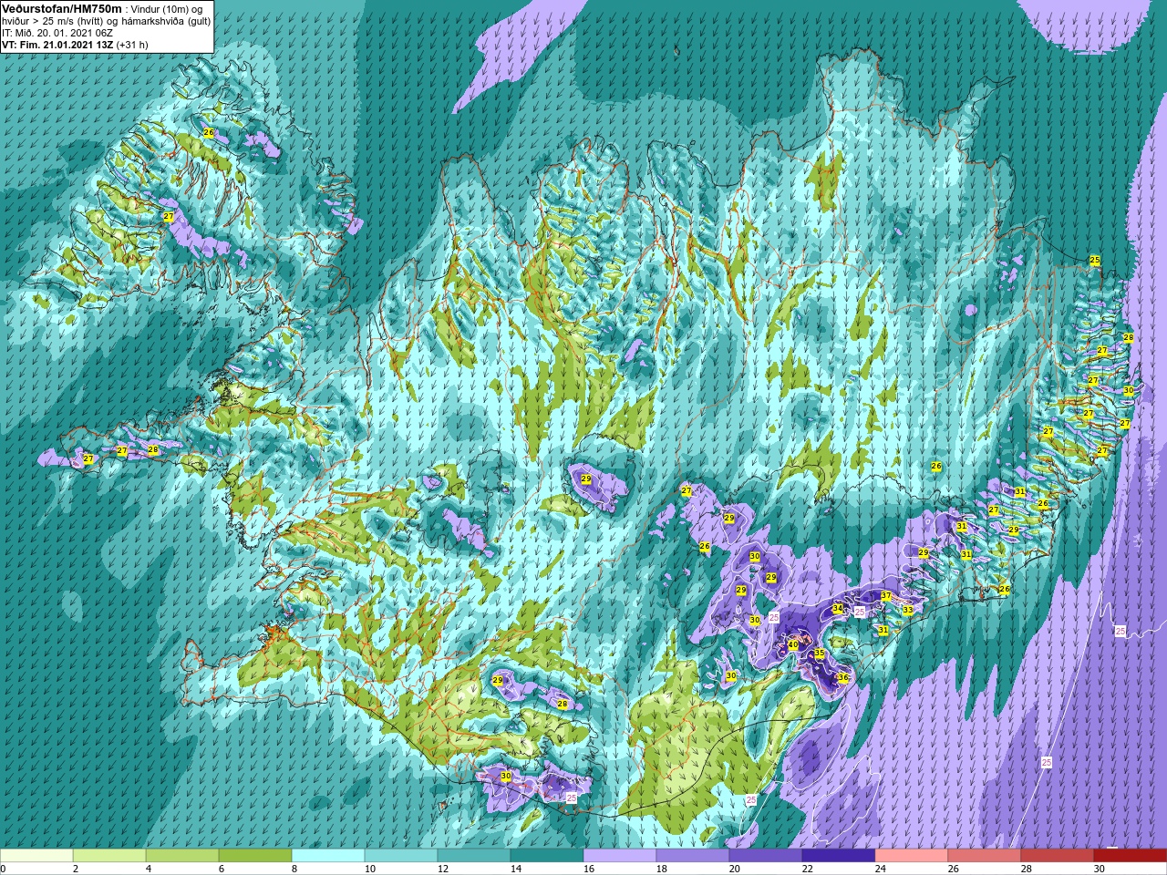The image size is (1167, 875).
Task: Click the 'Veðurstofan/HM750m' title text
Action: point(61,8)
